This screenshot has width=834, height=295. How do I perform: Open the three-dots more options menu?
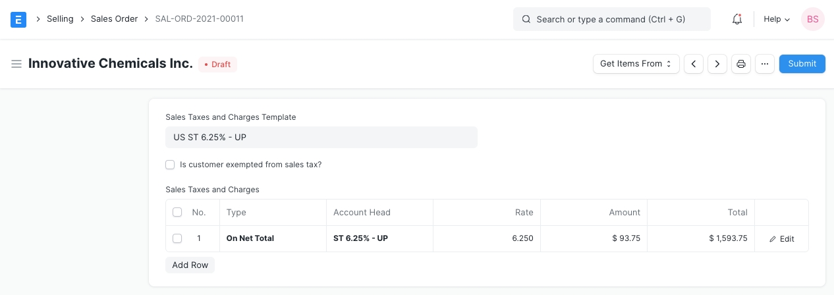point(764,64)
